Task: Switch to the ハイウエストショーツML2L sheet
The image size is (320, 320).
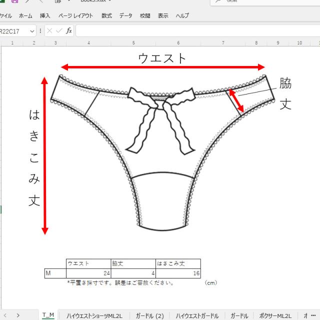Action: 94,315
